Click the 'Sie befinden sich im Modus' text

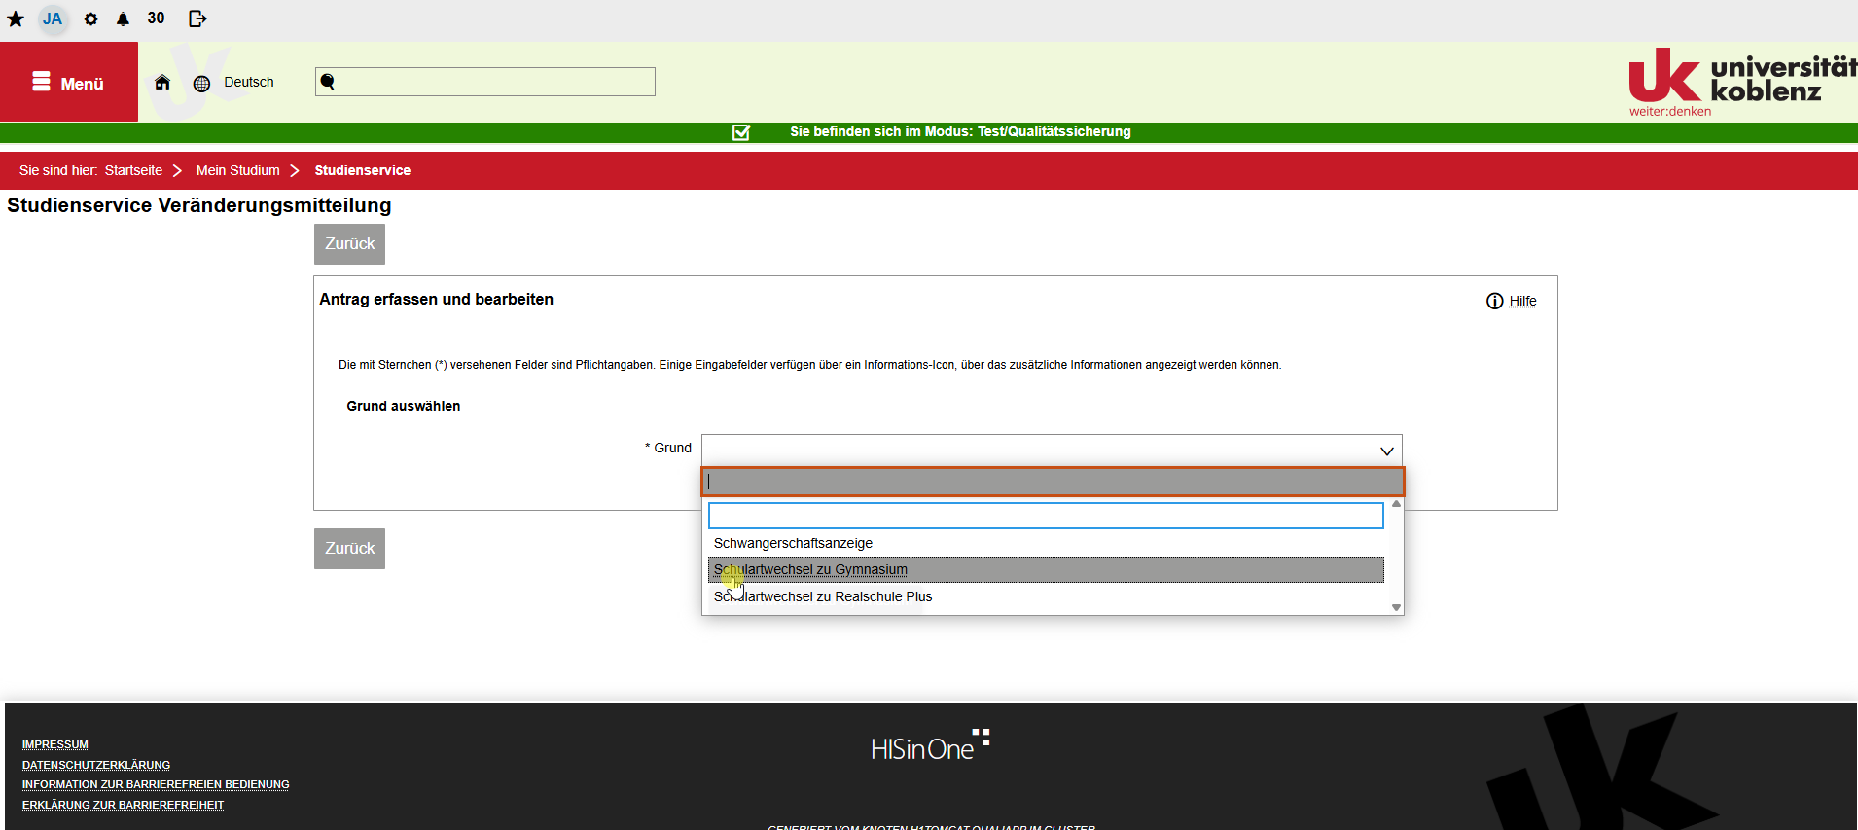pos(960,132)
